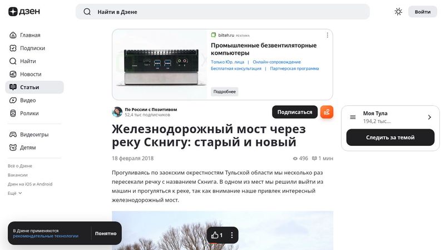The image size is (445, 250).
Task: Go to Ролики section icon
Action: [x=13, y=114]
